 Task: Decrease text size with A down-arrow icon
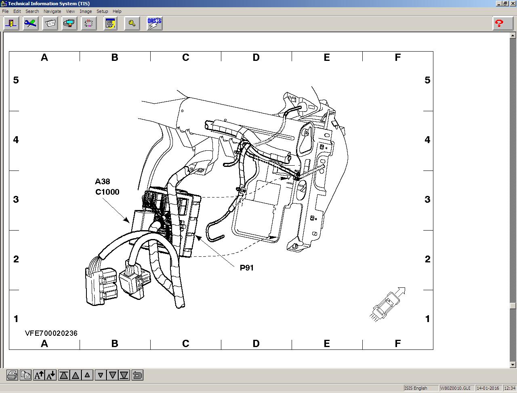pos(51,375)
